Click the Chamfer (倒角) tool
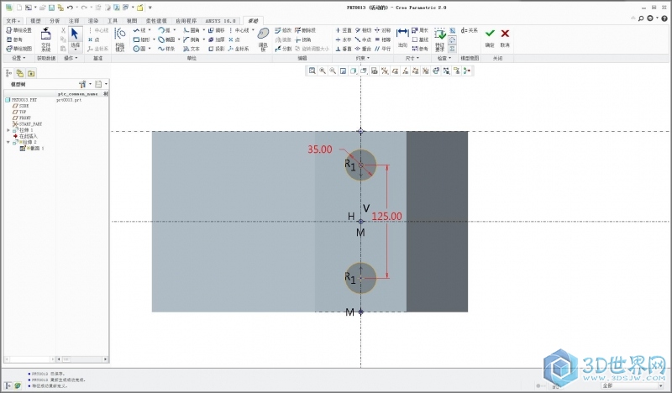Screen dimensions: 672x393 192,39
